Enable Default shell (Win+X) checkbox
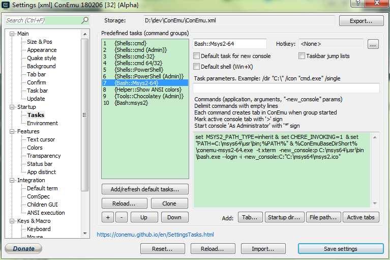Screen dimensions: 390x260 point(196,67)
